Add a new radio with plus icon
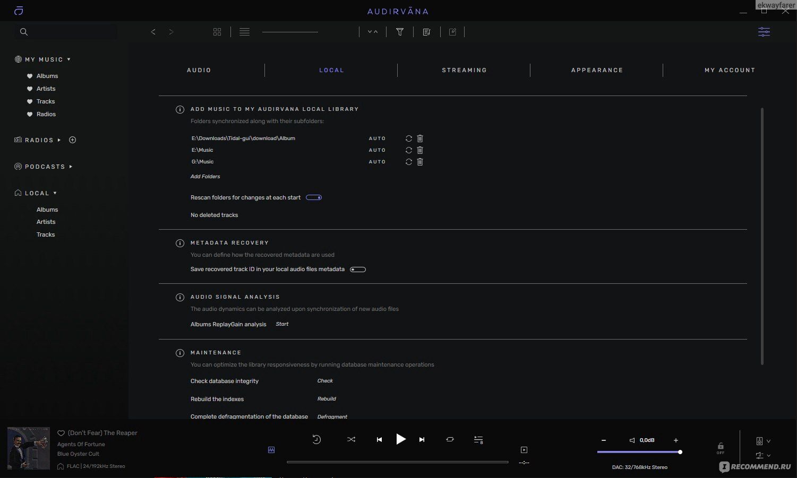This screenshot has width=797, height=478. 73,140
